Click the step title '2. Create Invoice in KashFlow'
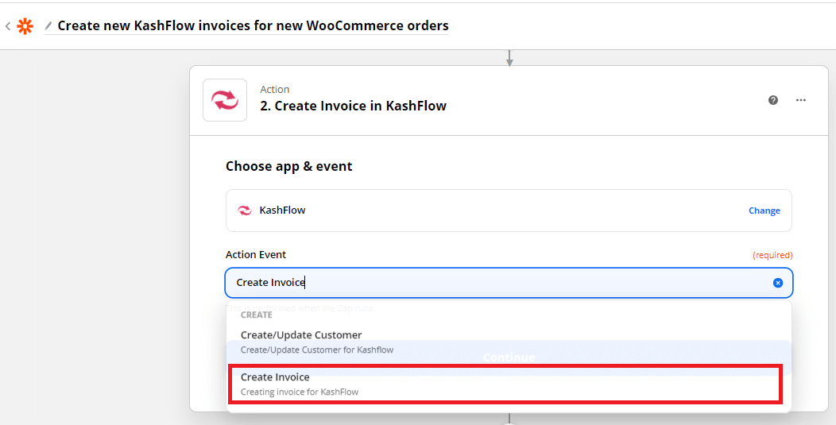The image size is (836, 425). coord(354,106)
